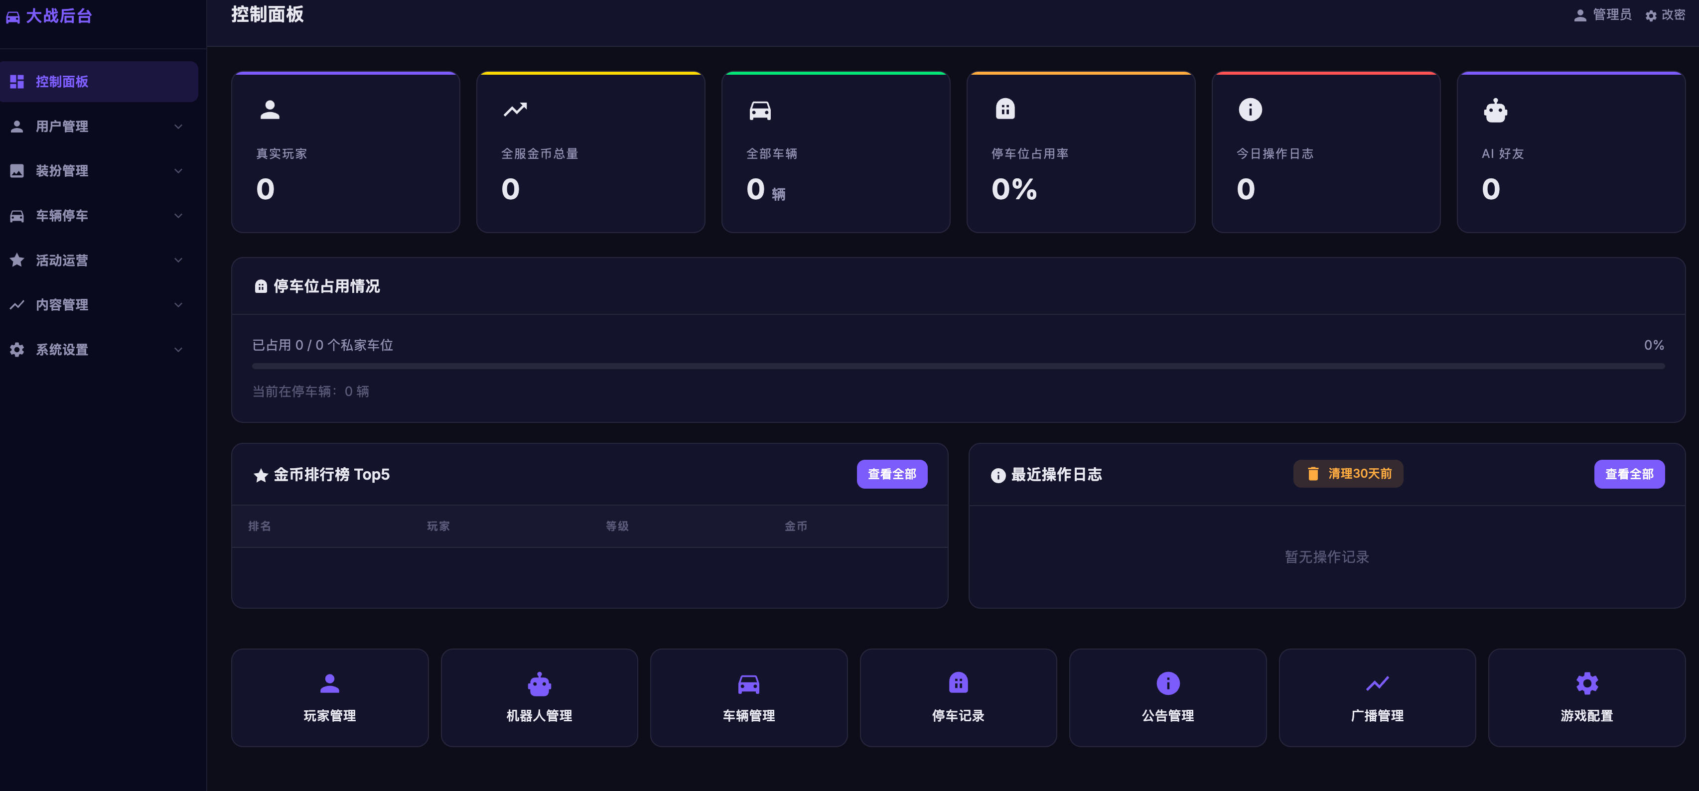
Task: Click the car logo icon beside 大战后台
Action: pyautogui.click(x=12, y=17)
